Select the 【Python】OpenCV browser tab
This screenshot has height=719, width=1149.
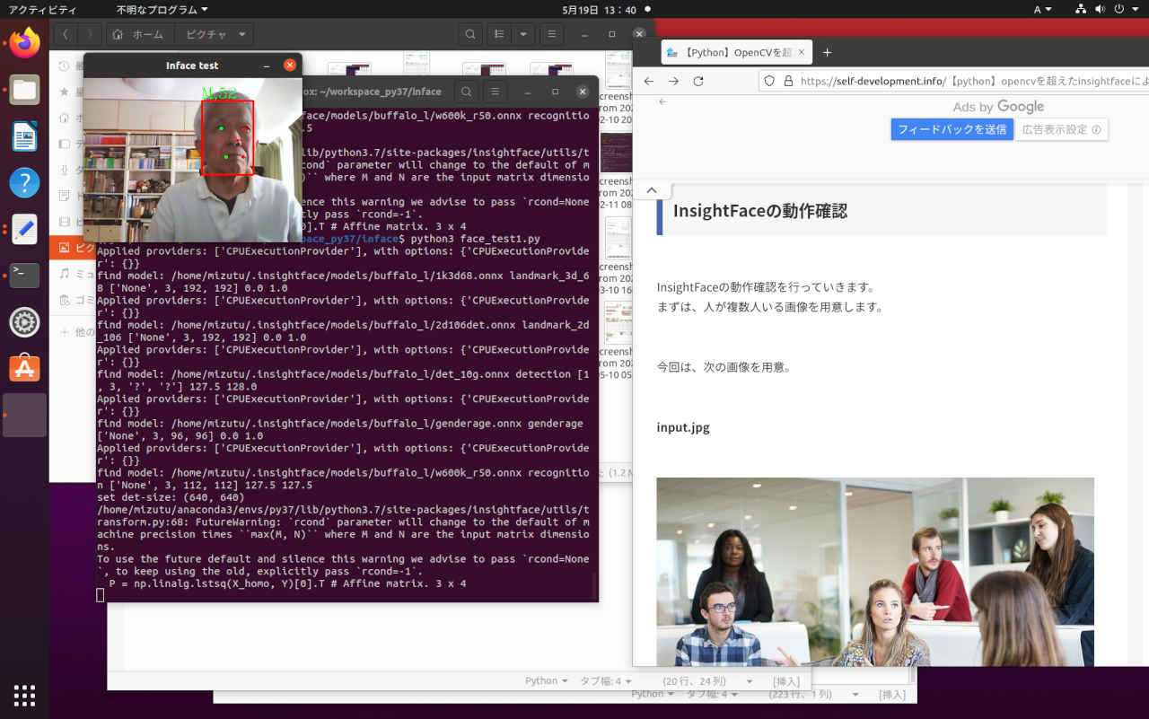734,52
